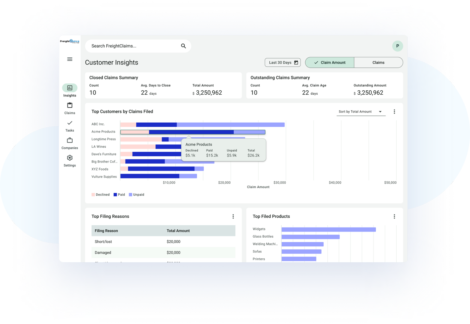The width and height of the screenshot is (470, 324).
Task: Select the Claim Amount toggle option
Action: pyautogui.click(x=330, y=62)
